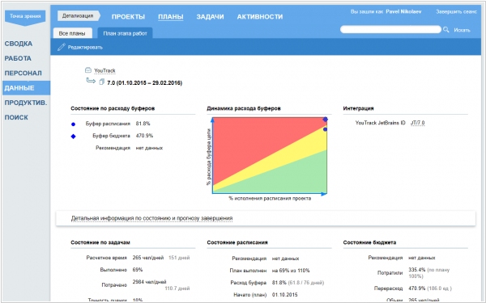The height and width of the screenshot is (303, 486).
Task: Click Состояние бюджета heading
Action: coord(369,242)
